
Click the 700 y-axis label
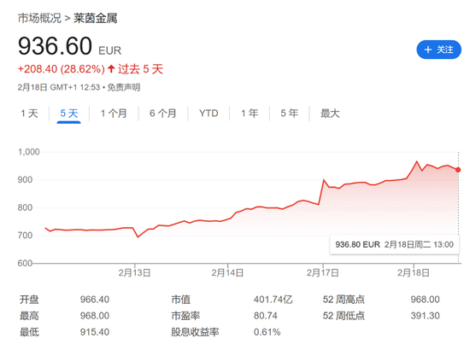[x=25, y=236]
